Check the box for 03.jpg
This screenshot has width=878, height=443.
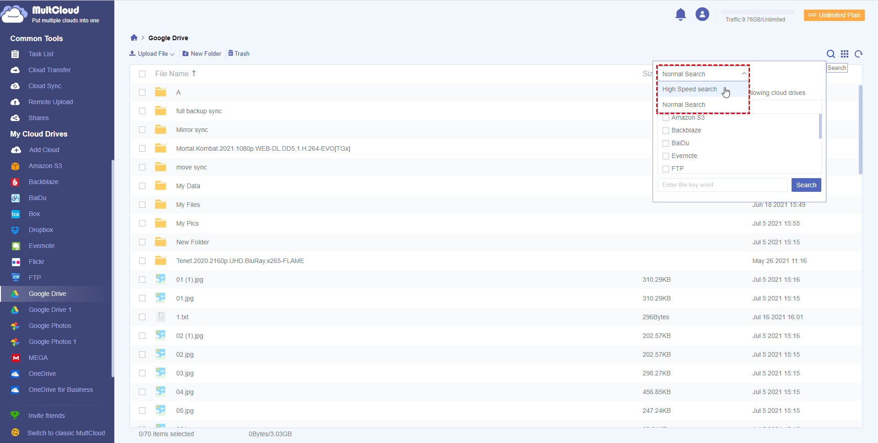[x=142, y=373]
